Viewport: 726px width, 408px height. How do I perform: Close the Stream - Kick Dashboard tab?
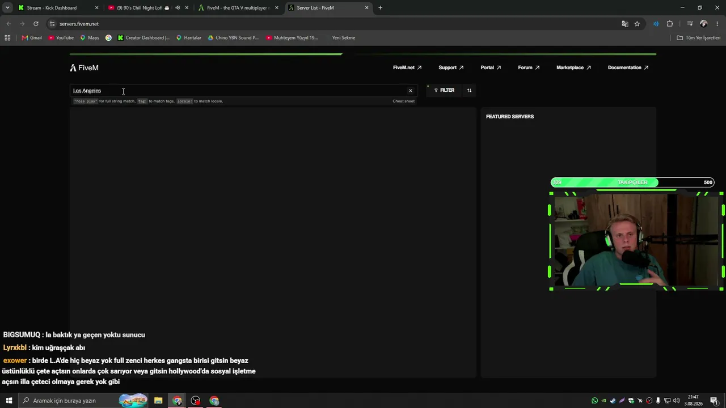click(x=96, y=8)
